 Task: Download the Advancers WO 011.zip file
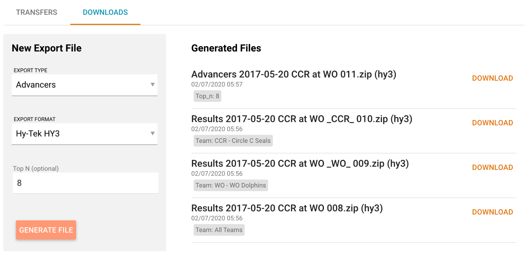[492, 78]
